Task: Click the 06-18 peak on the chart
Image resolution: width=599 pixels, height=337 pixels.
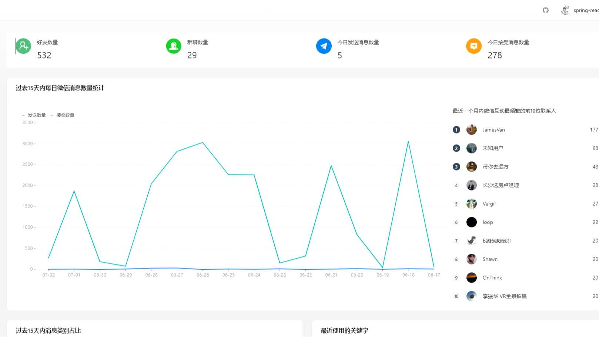Action: [x=408, y=141]
